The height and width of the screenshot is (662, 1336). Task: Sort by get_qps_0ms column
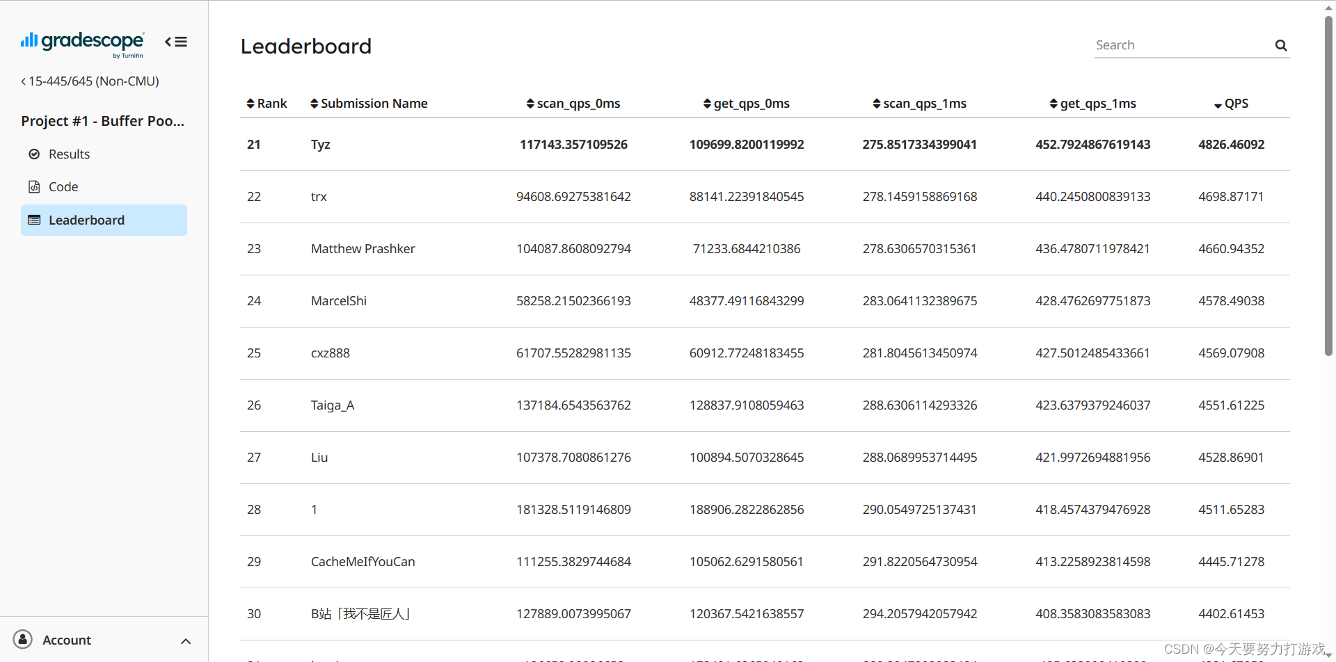pos(747,104)
